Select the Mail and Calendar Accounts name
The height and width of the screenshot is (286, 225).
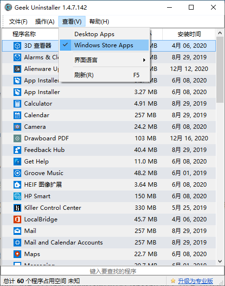63,243
